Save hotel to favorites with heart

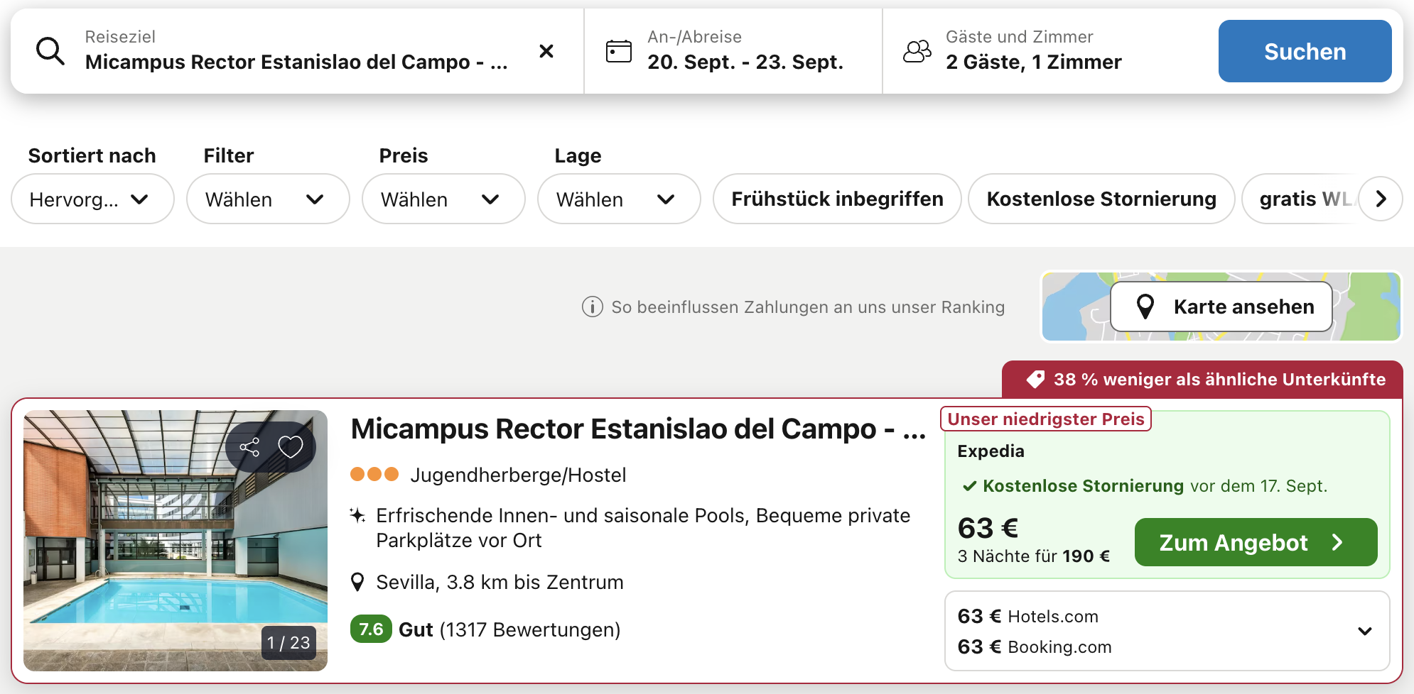pos(290,447)
